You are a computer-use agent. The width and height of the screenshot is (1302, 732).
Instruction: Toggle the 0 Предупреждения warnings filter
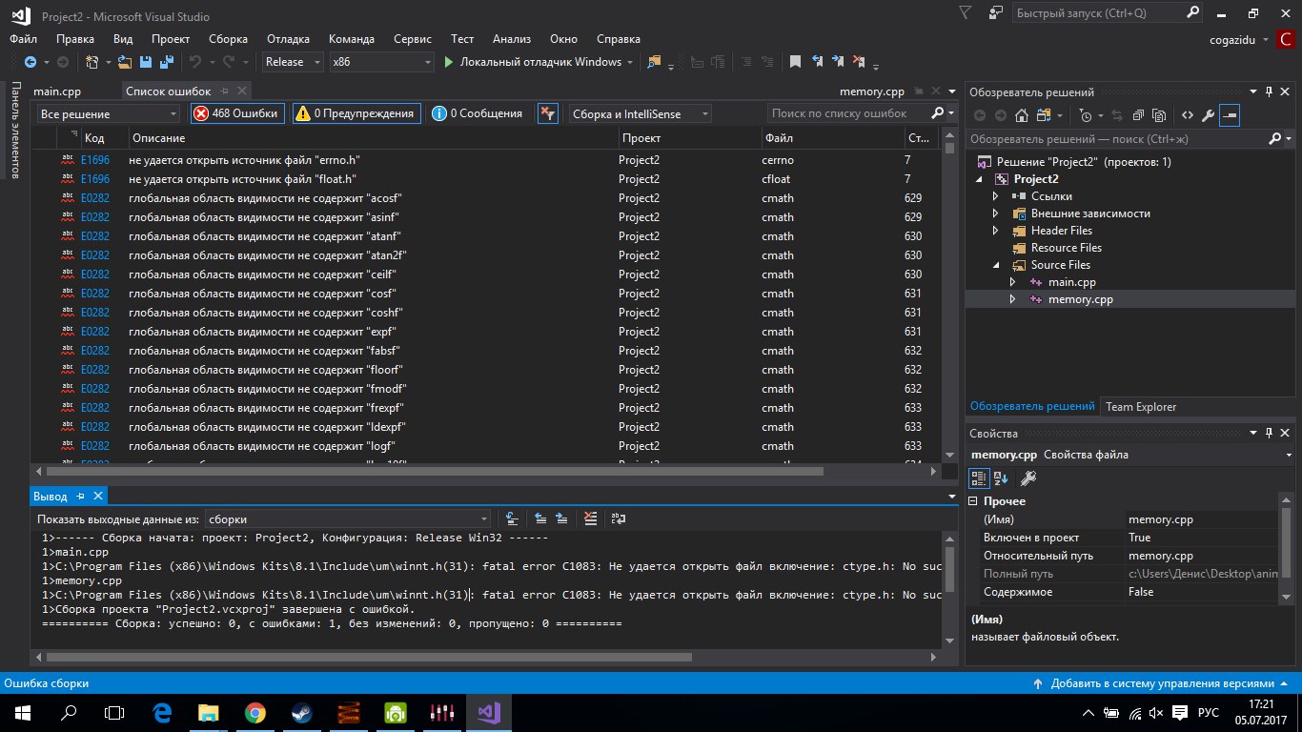(356, 113)
